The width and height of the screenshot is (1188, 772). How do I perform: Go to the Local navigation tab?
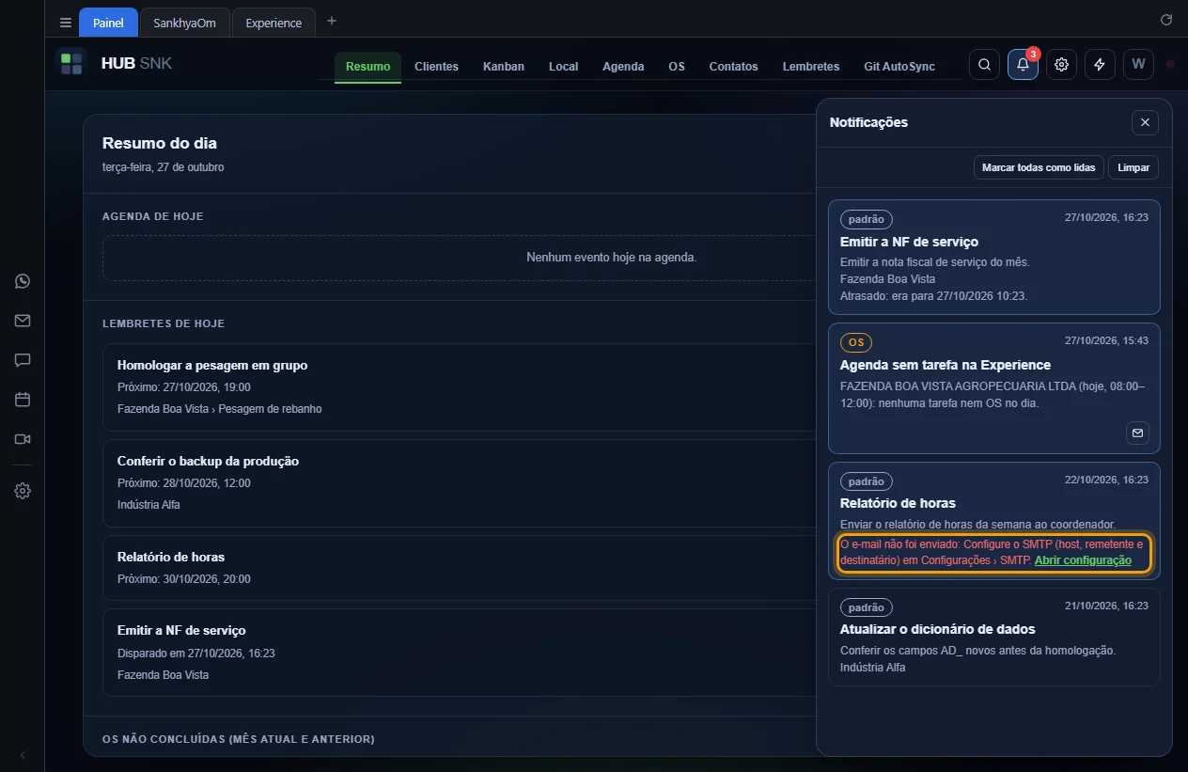point(563,67)
